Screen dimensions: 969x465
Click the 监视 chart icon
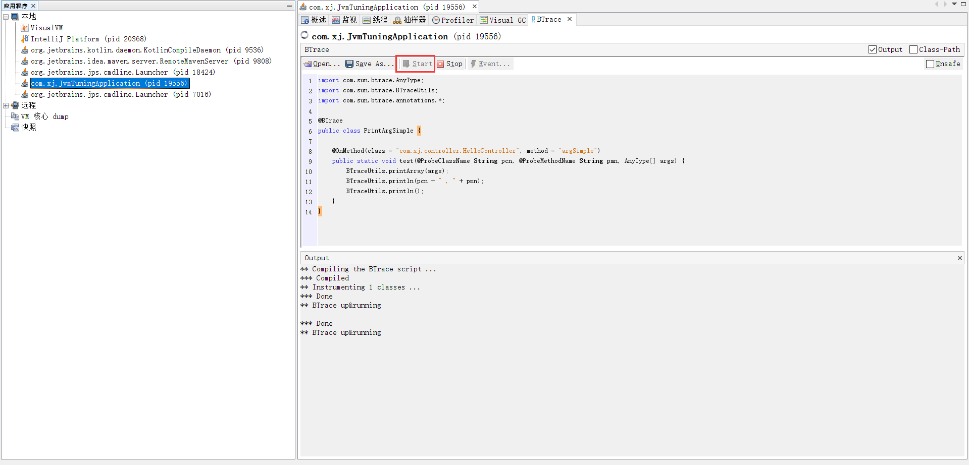(x=336, y=20)
